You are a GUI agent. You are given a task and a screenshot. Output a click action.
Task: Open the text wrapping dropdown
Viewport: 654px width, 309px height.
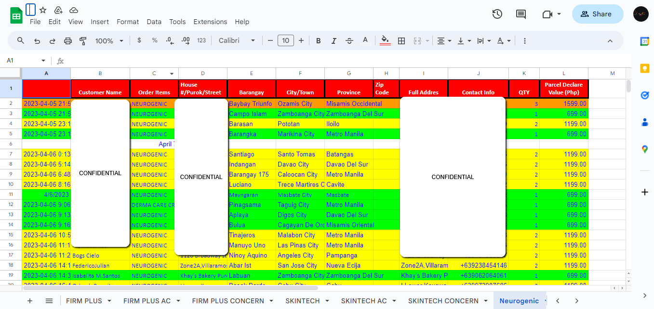(x=483, y=41)
